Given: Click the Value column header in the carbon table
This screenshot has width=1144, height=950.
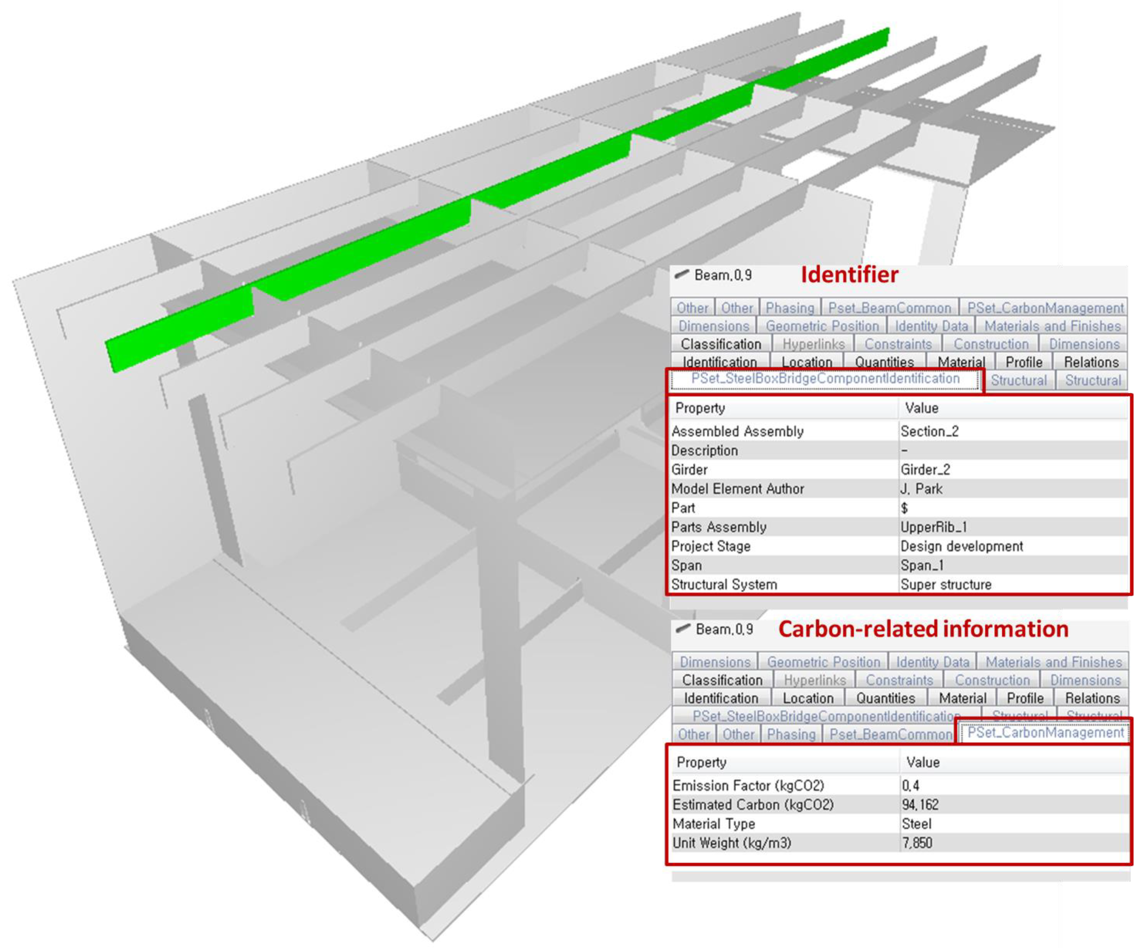Looking at the screenshot, I should (922, 762).
